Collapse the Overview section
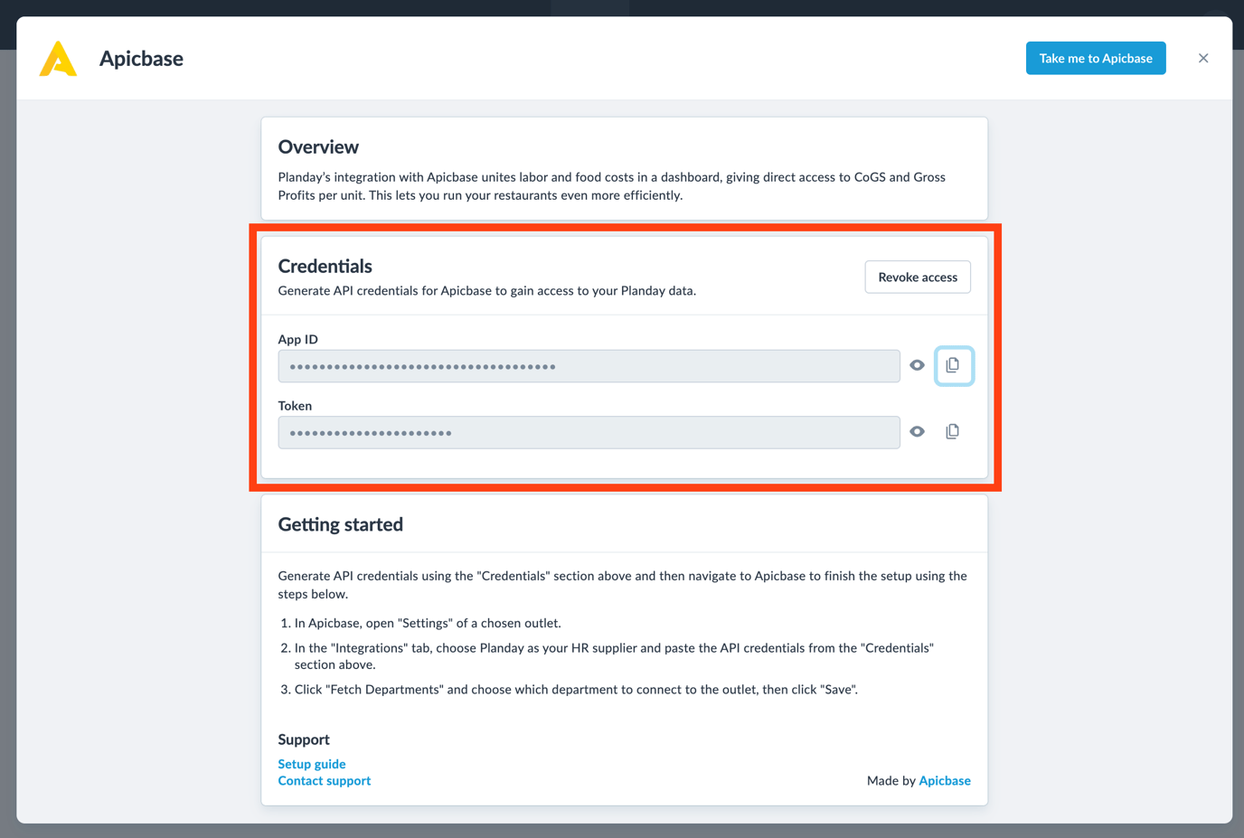 coord(318,146)
